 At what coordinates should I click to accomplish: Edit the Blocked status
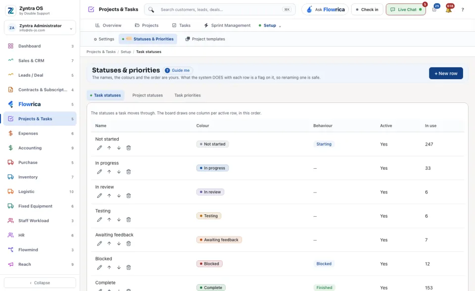click(99, 268)
